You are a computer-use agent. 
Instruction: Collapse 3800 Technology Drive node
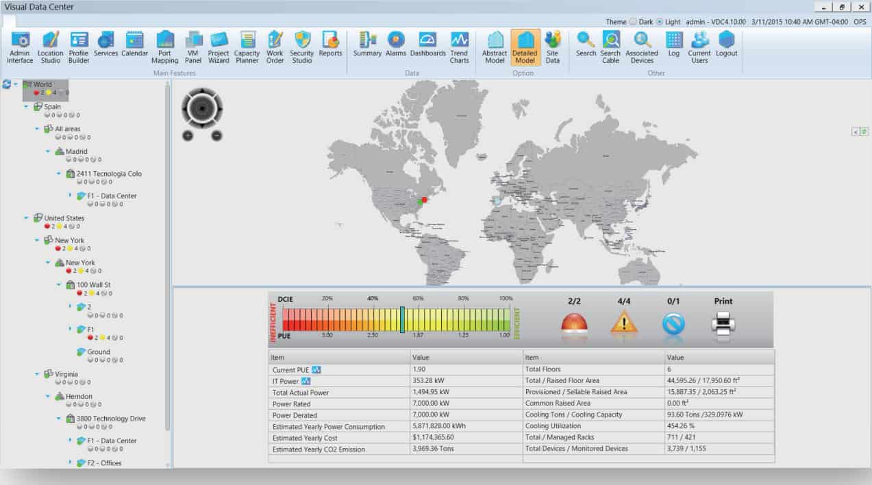pyautogui.click(x=60, y=419)
